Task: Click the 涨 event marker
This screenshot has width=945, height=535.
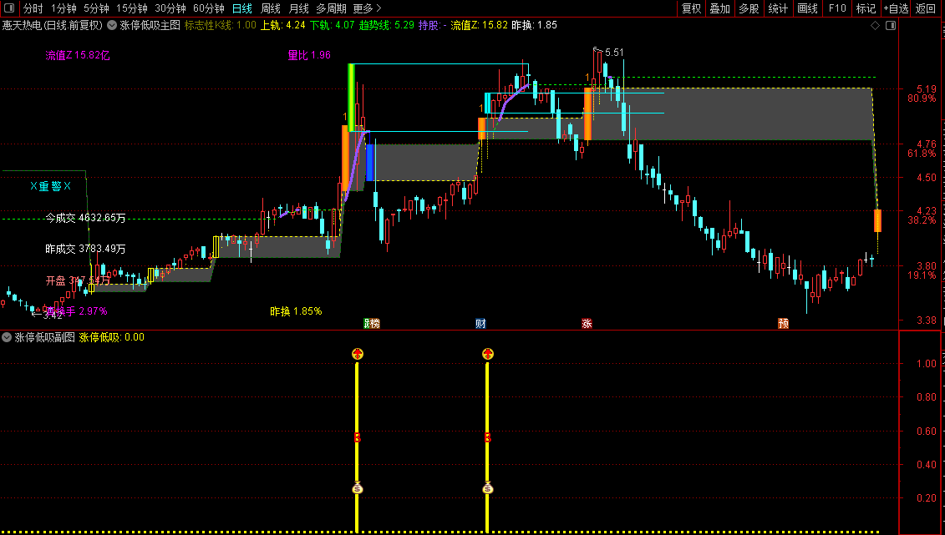Action: point(587,324)
